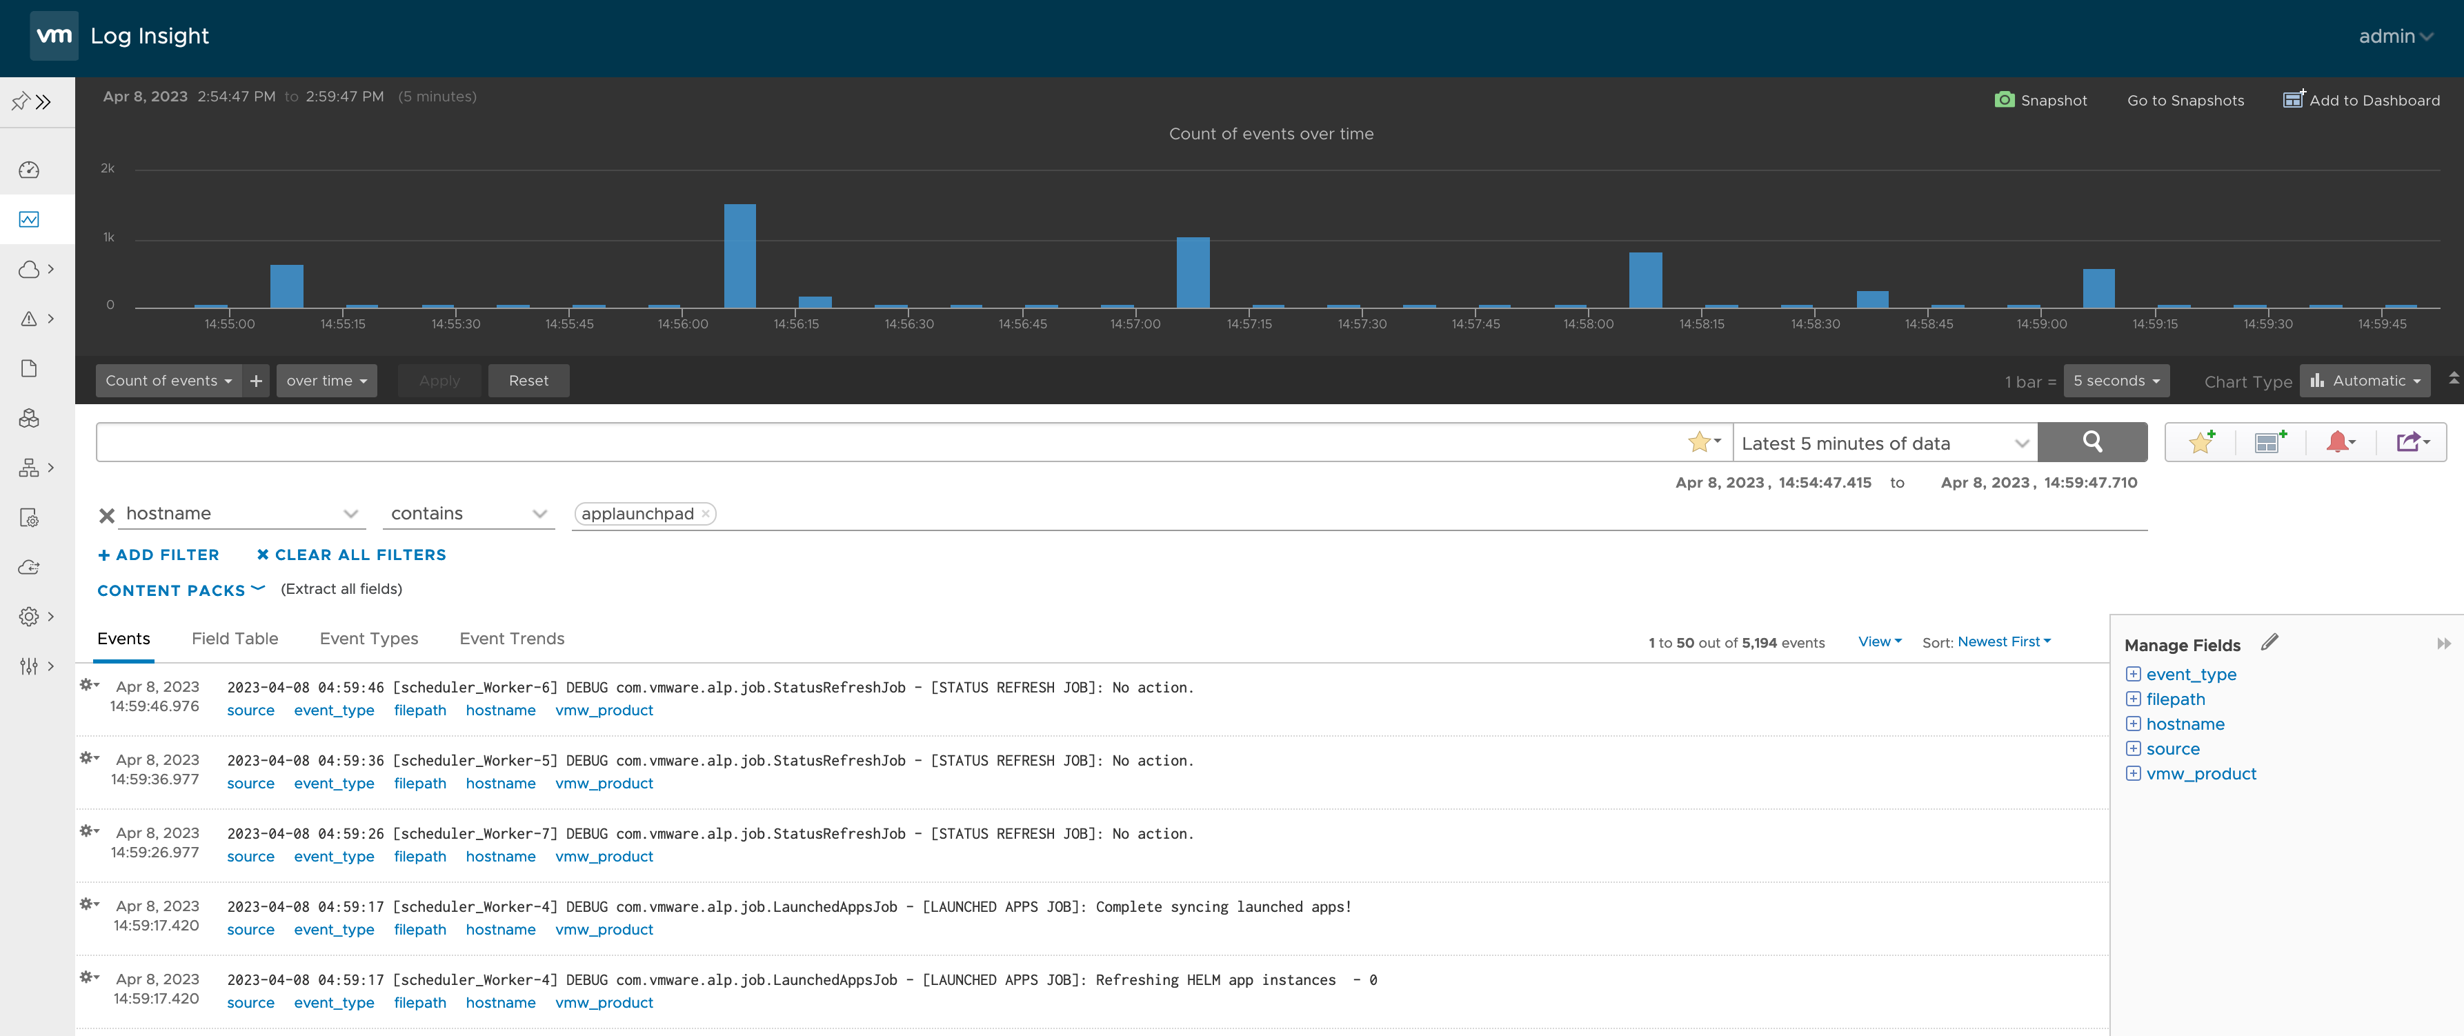This screenshot has height=1036, width=2464.
Task: Open the document-with-gear sidebar icon
Action: pos(29,519)
